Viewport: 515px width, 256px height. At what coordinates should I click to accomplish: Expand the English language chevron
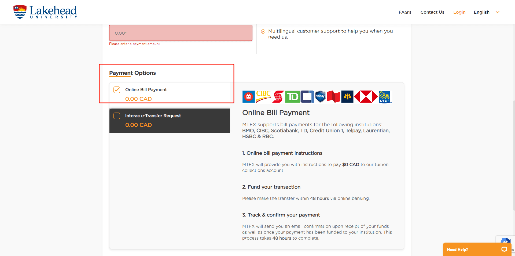[498, 12]
